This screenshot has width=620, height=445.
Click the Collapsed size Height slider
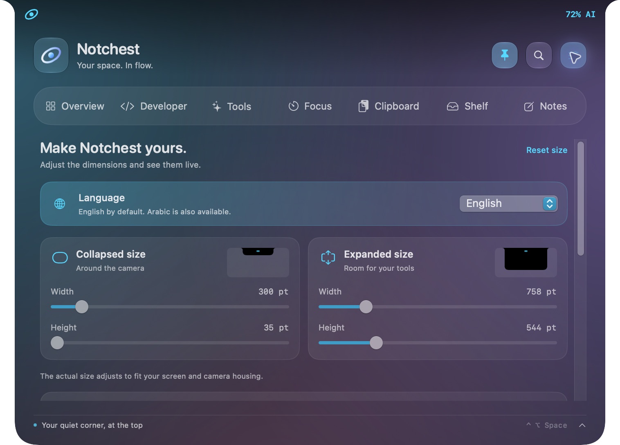pos(170,343)
